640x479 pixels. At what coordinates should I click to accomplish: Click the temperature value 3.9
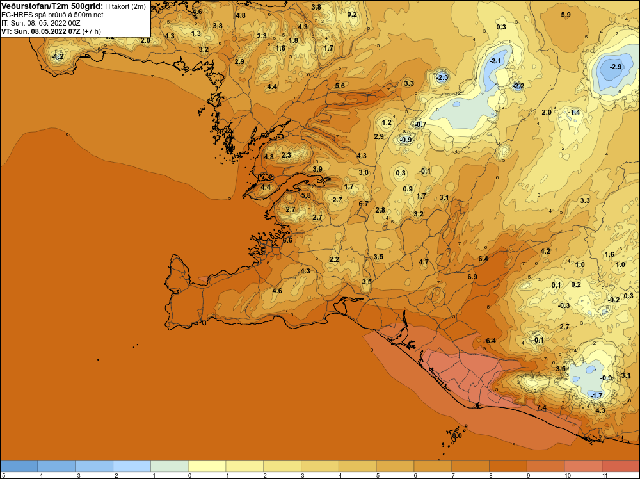[317, 169]
